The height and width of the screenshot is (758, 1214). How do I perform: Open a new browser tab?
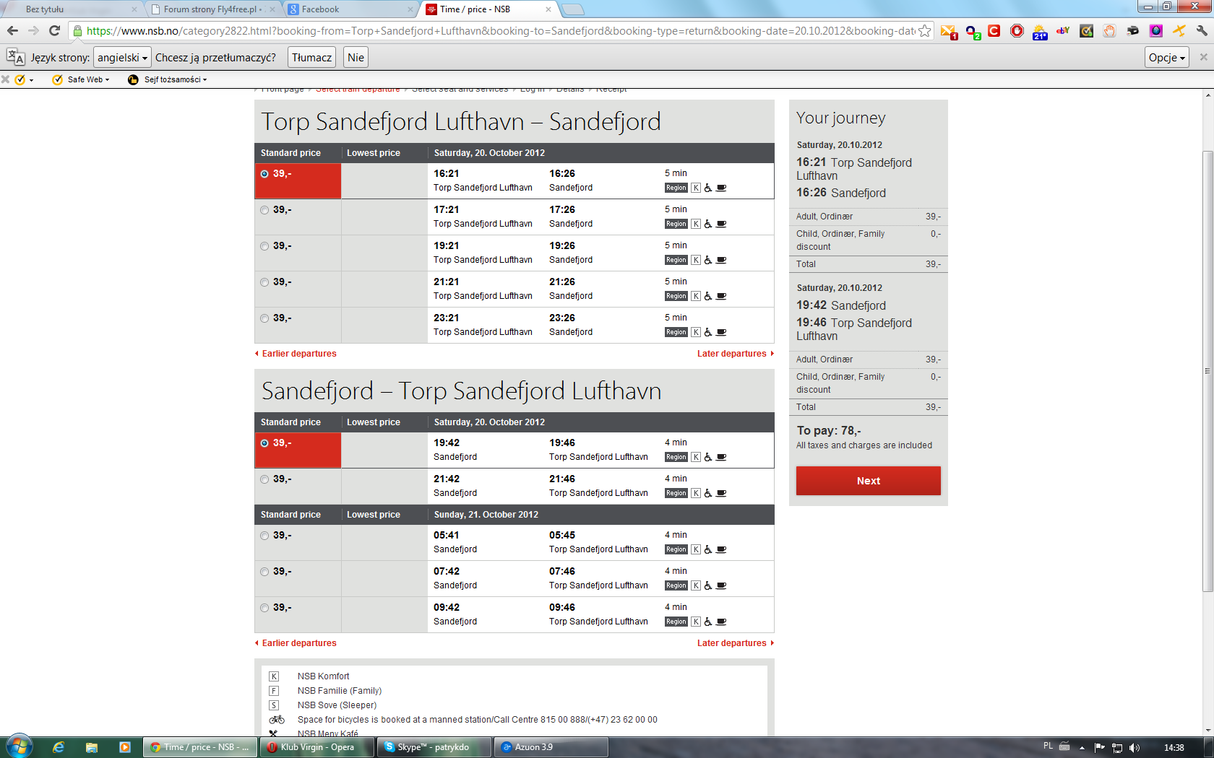pos(572,9)
